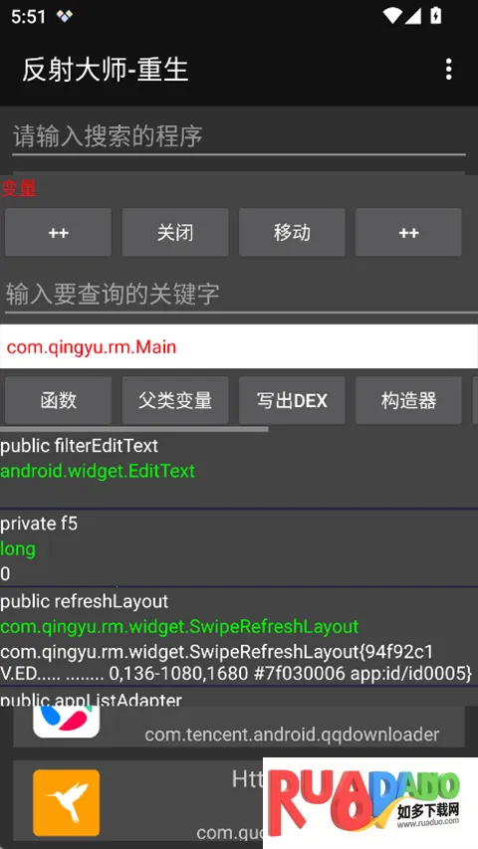Click the 关闭 button
Viewport: 478px width, 849px height.
175,232
